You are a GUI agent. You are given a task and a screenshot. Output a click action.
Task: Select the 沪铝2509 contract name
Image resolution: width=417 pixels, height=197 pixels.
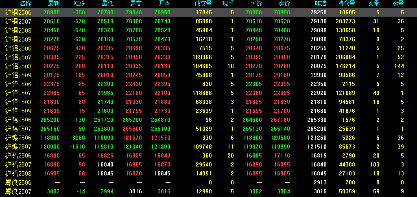[x=18, y=75]
